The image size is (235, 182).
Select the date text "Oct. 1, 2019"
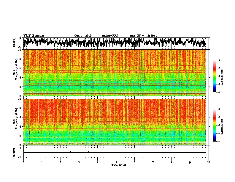point(83,36)
